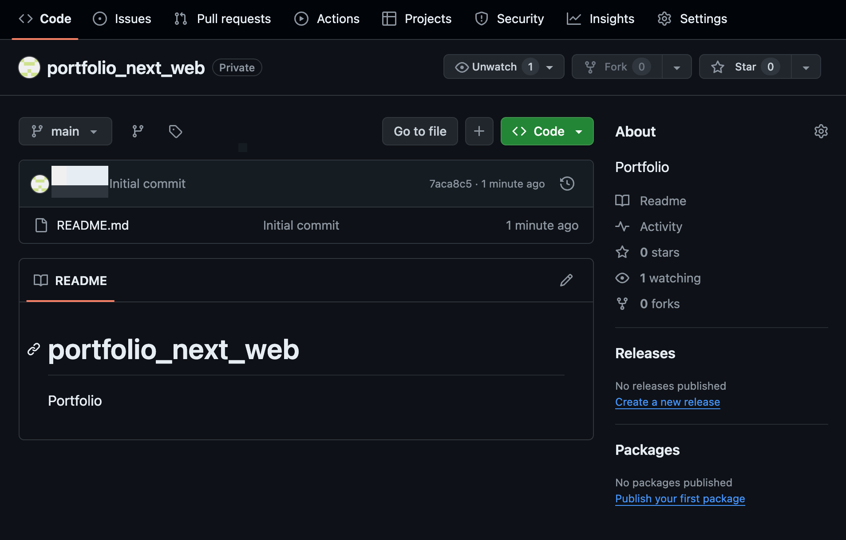
Task: Open README.md row's Initial commit link
Action: coord(301,225)
